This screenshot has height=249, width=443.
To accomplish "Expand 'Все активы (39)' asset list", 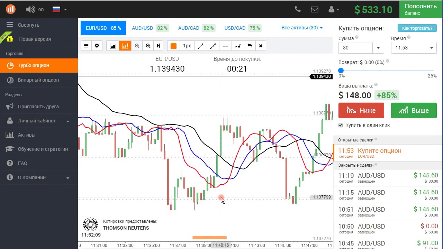I will [302, 28].
